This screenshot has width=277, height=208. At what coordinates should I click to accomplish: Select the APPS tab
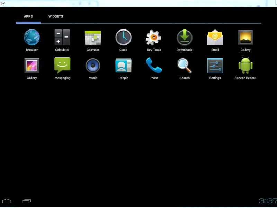point(28,16)
